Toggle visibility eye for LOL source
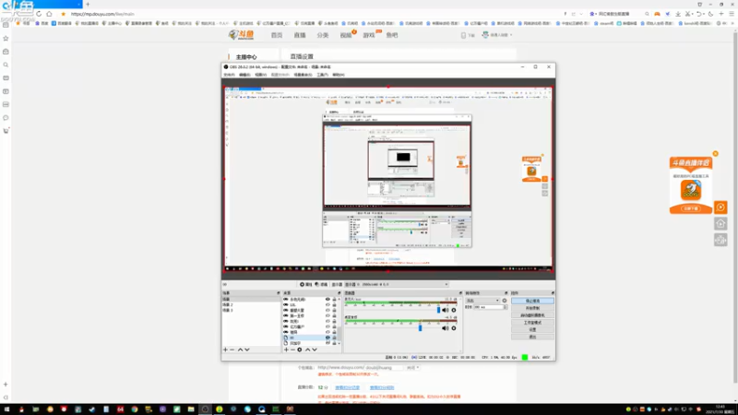This screenshot has width=738, height=415. (x=327, y=305)
